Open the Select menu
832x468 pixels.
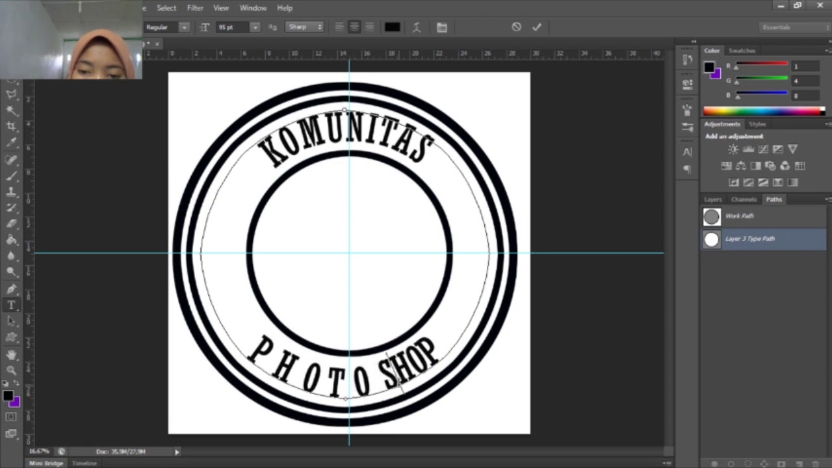[x=166, y=8]
